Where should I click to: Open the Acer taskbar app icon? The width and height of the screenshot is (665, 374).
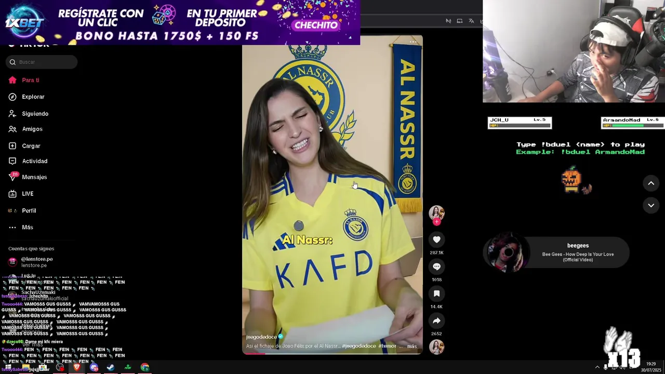point(128,367)
